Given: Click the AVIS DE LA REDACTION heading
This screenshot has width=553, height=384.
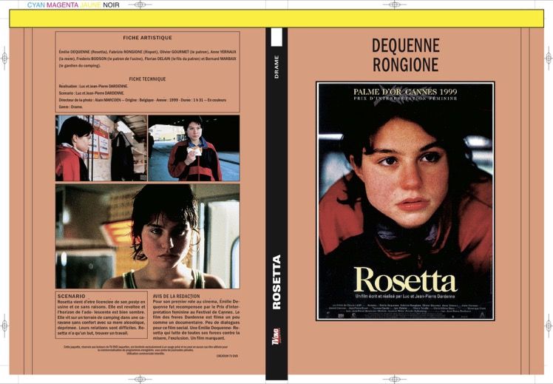Looking at the screenshot, I should point(177,296).
